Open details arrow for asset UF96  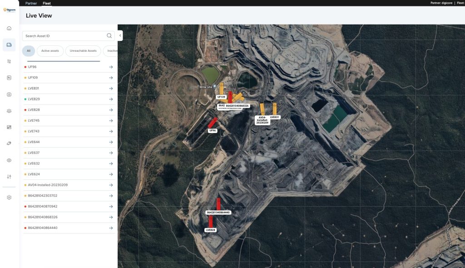coord(110,67)
